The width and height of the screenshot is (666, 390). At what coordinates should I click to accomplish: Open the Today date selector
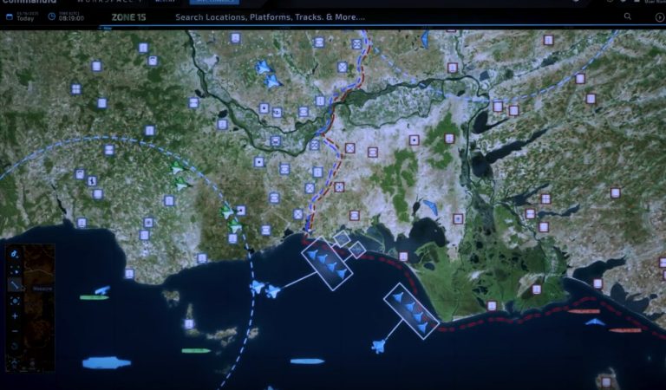pos(23,16)
